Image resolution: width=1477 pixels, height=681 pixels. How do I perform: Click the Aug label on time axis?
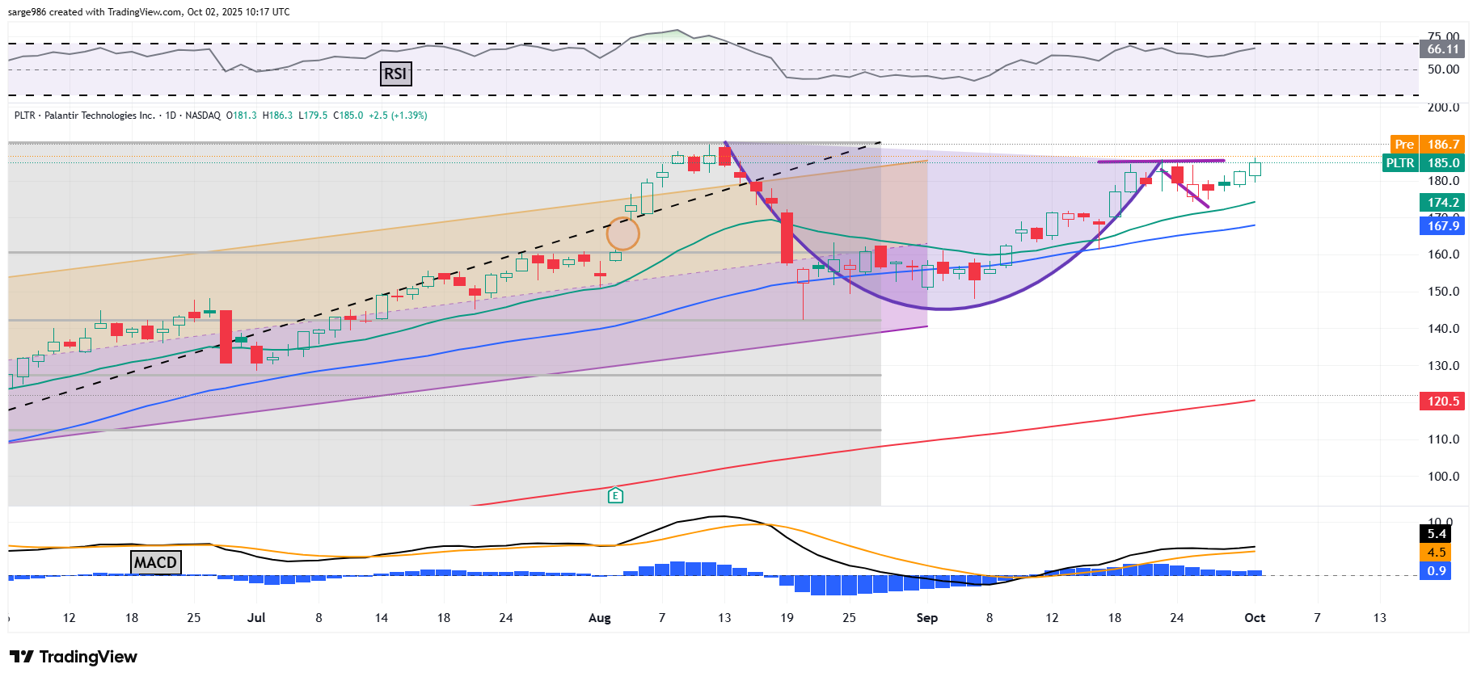[599, 618]
